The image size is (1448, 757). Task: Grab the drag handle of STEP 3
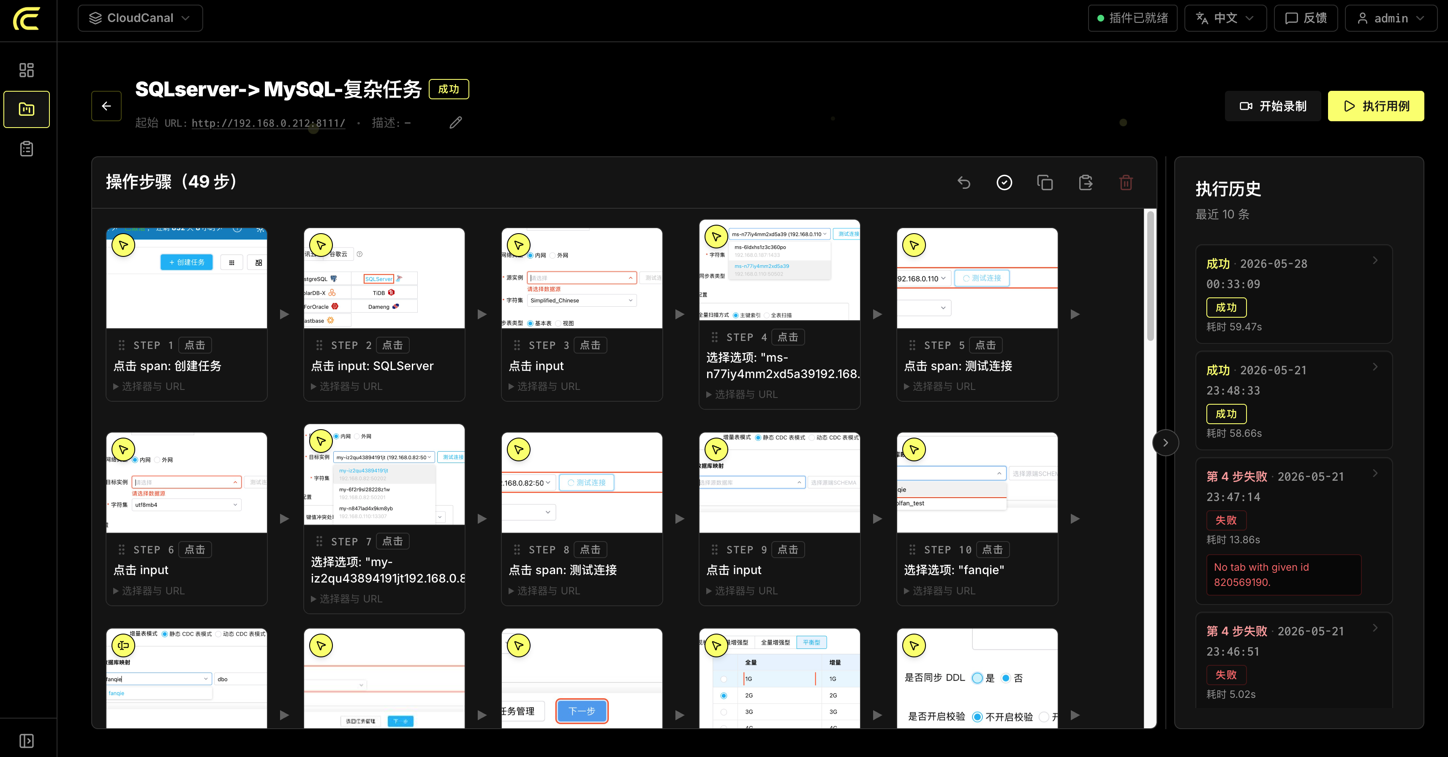pos(517,345)
